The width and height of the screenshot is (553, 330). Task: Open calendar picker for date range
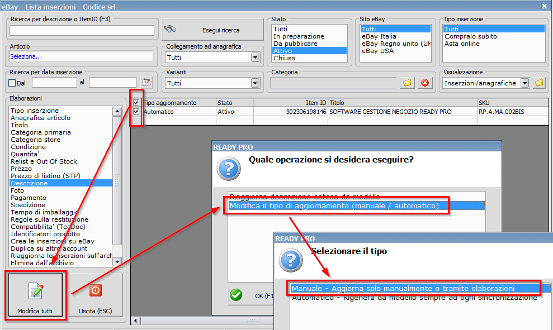pyautogui.click(x=146, y=83)
